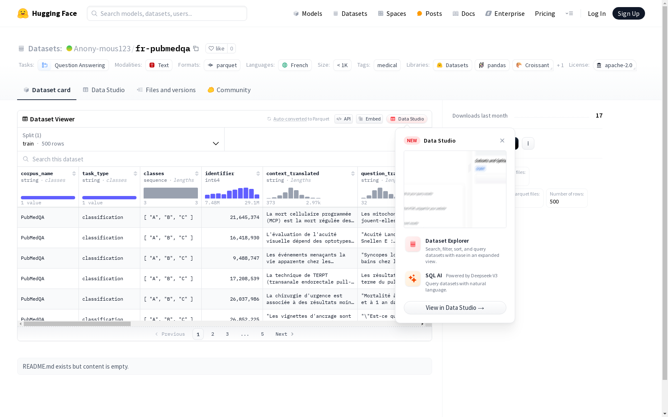Go to page 3 of the table
The width and height of the screenshot is (668, 417).
(x=228, y=334)
